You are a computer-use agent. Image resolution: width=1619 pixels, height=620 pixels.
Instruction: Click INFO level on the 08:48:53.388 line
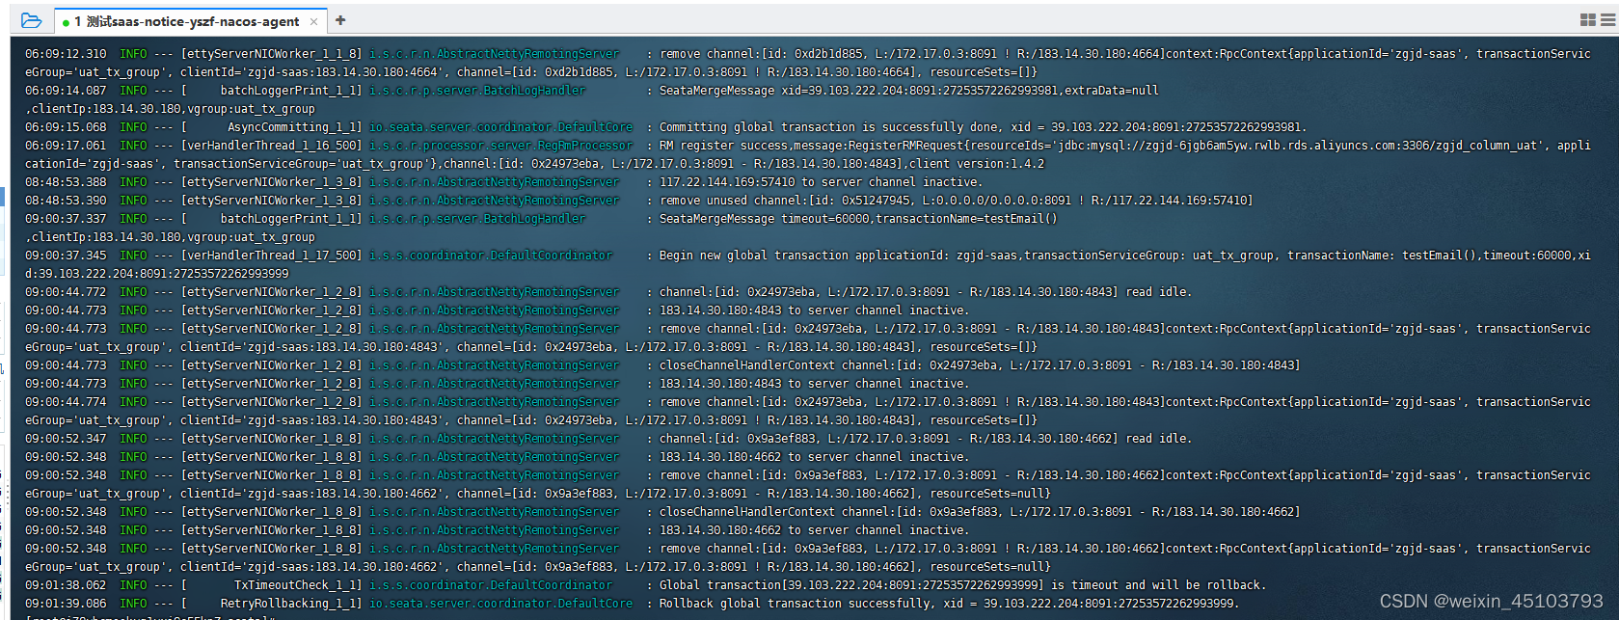coord(133,182)
